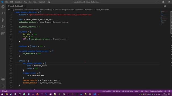This screenshot has width=172, height=96.
Task: Open the View menu
Action: coord(26,2)
